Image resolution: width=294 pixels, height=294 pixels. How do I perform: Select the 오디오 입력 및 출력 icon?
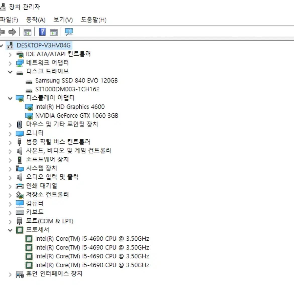pyautogui.click(x=19, y=177)
